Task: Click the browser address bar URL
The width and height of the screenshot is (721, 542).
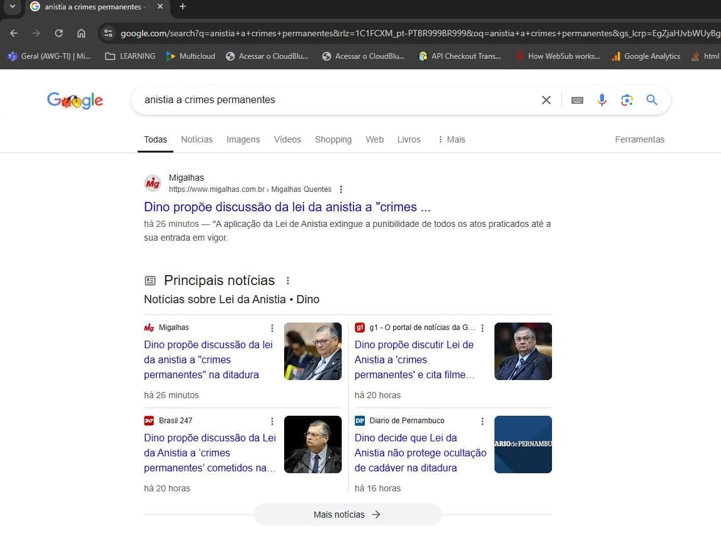Action: [x=420, y=33]
